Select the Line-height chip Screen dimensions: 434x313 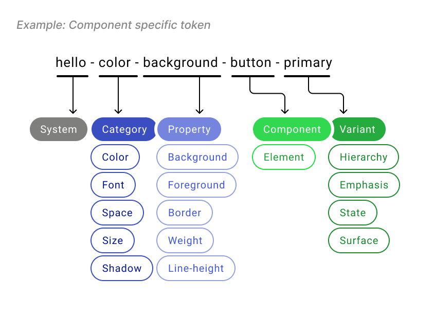(x=196, y=268)
